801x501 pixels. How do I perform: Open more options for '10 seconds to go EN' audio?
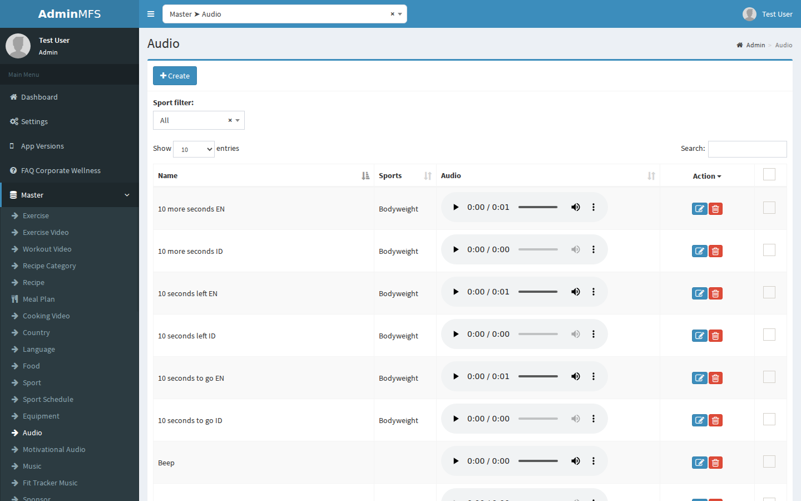point(594,376)
